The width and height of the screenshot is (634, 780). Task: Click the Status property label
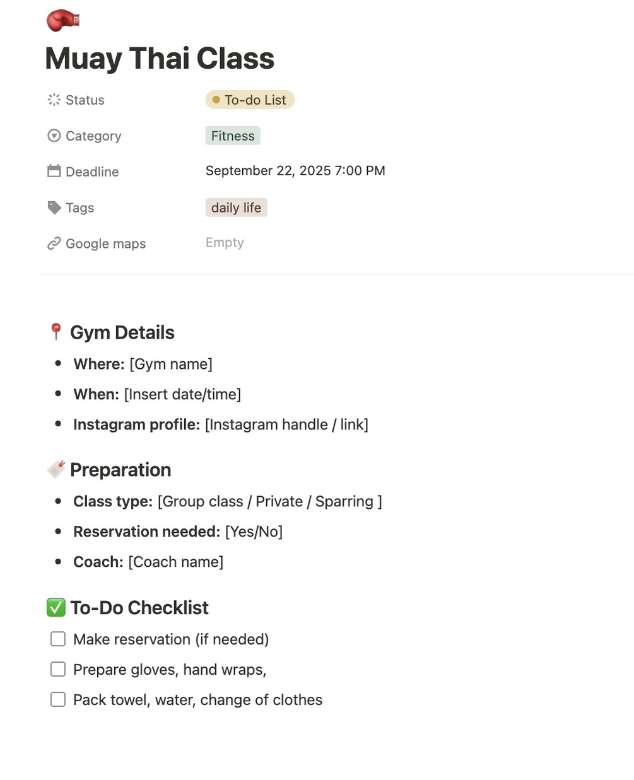[85, 100]
